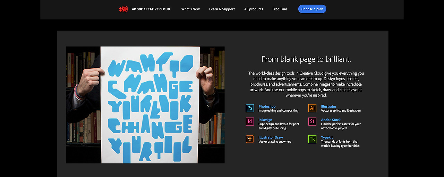Open the Illustrator Draw product link
The height and width of the screenshot is (177, 444).
[271, 137]
